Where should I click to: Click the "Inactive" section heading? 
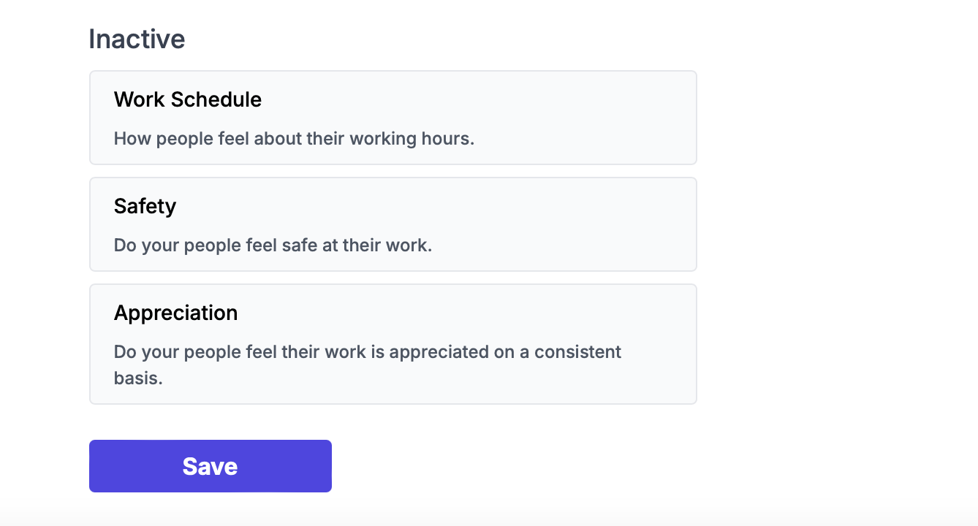(137, 39)
